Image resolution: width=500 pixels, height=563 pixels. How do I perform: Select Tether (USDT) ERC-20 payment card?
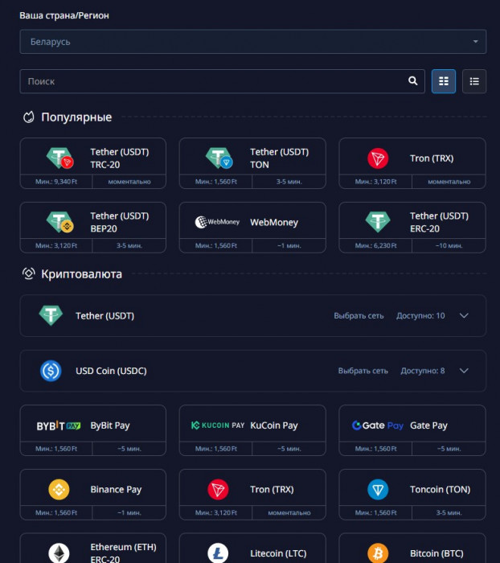click(412, 228)
